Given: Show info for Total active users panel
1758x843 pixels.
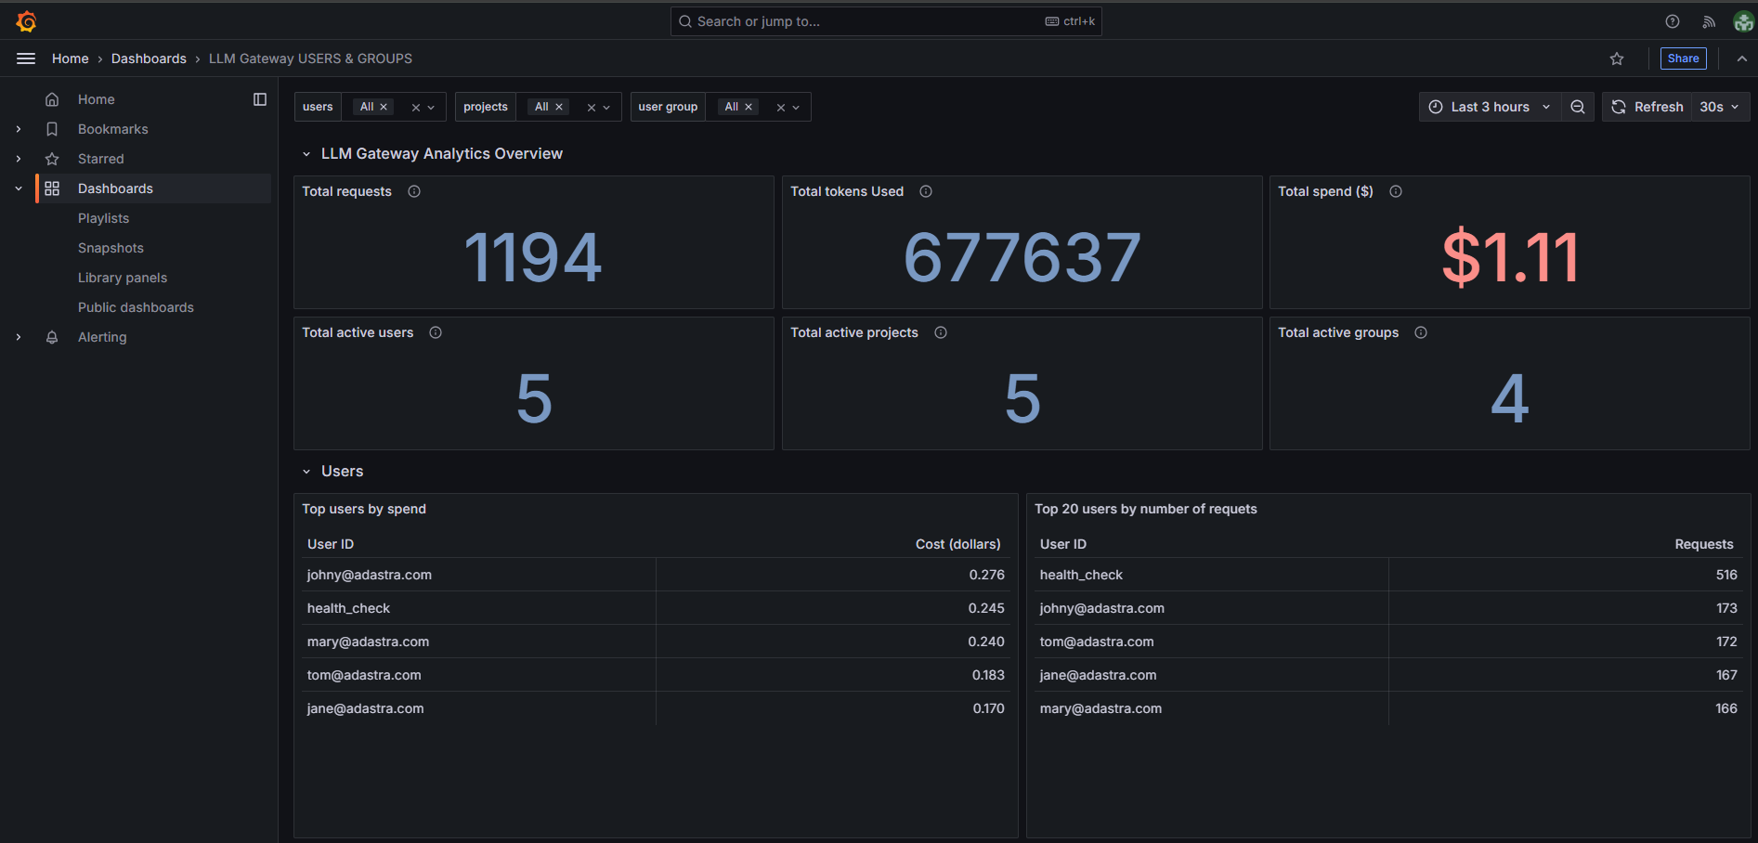Looking at the screenshot, I should point(436,332).
